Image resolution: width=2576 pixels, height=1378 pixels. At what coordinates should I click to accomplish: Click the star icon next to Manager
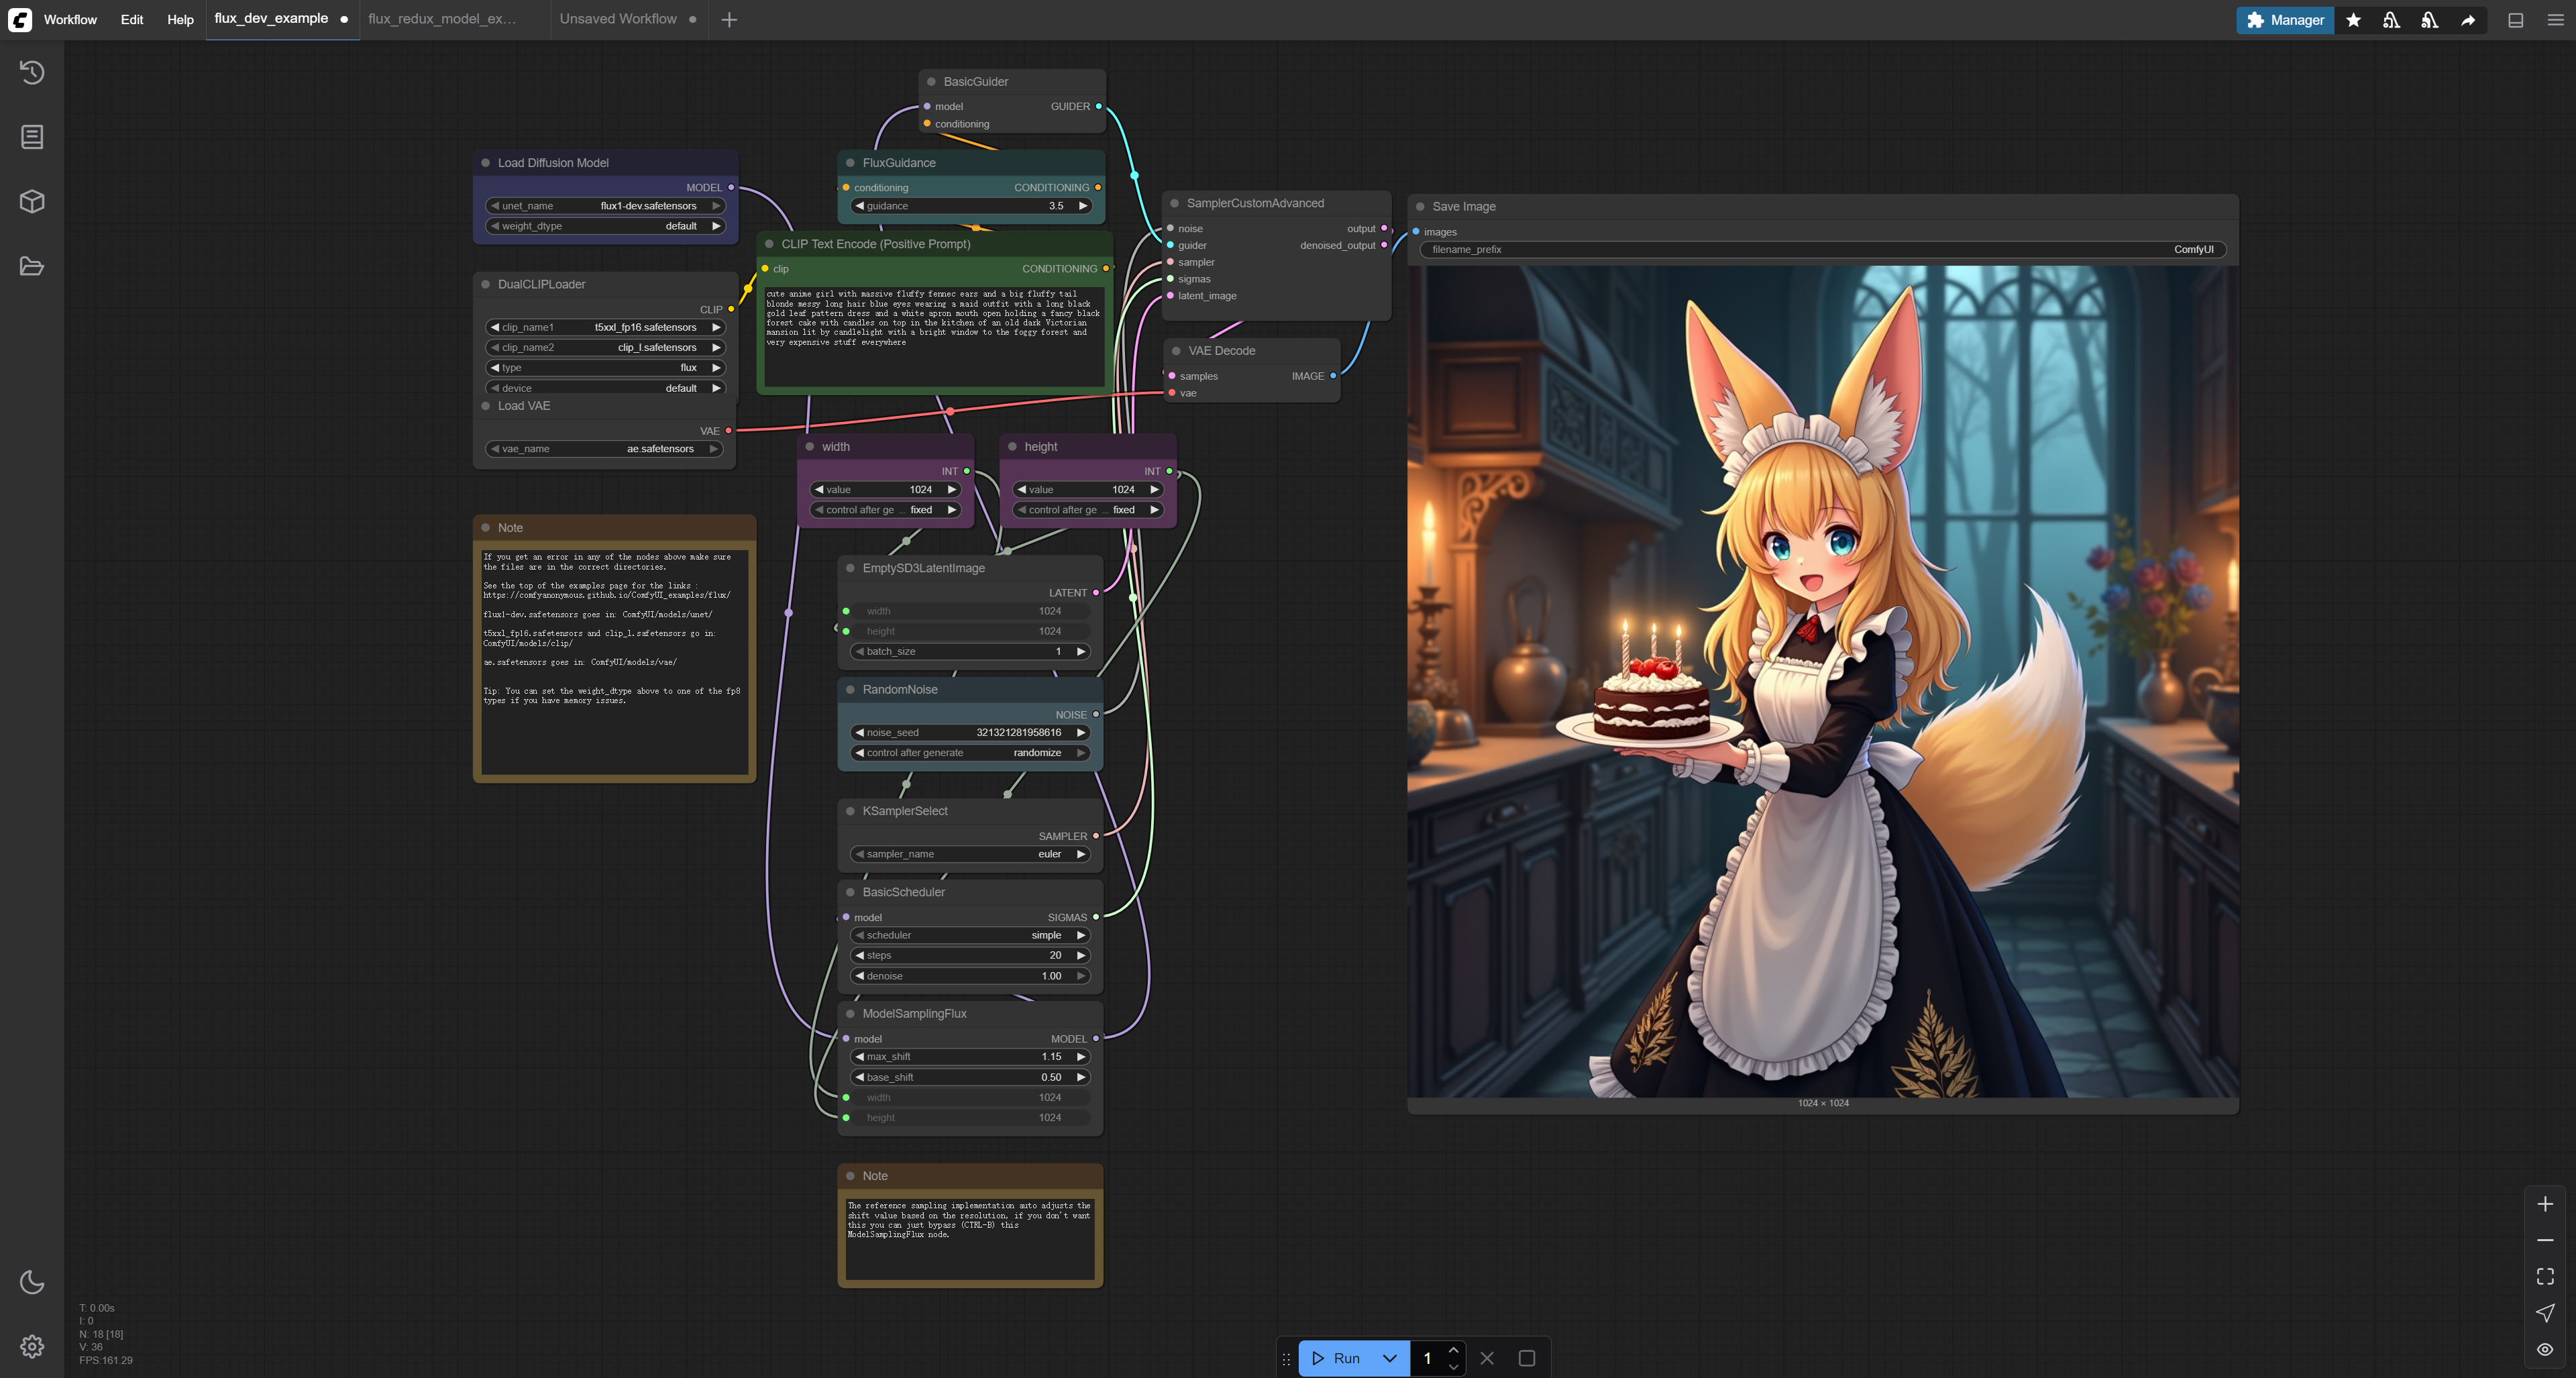(2353, 20)
